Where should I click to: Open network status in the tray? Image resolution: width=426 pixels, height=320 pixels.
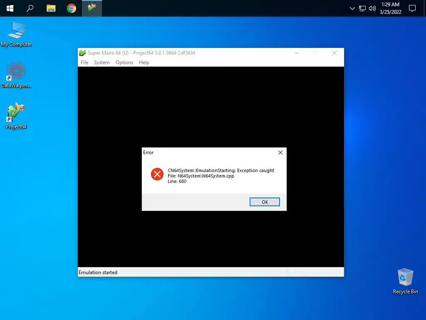point(362,8)
